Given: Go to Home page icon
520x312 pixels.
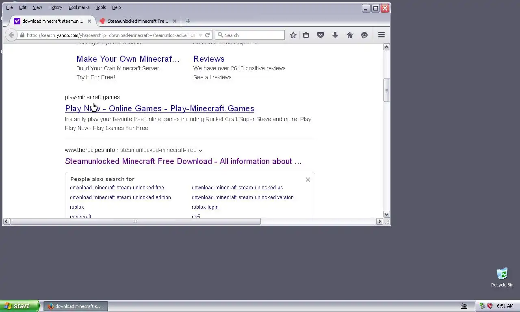Looking at the screenshot, I should tap(350, 35).
